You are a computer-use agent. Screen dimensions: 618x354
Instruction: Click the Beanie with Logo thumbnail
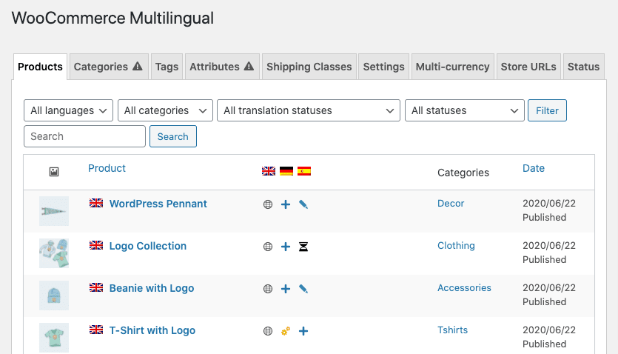[x=54, y=295]
